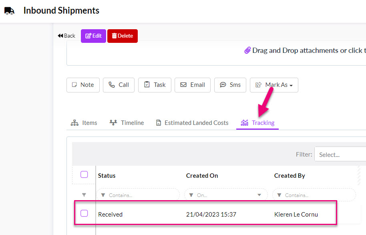Click the purple Edit button

93,36
